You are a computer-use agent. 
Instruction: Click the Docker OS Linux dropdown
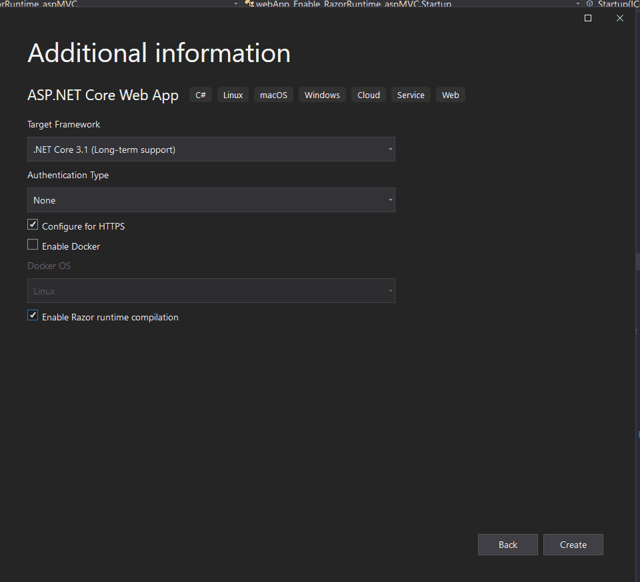211,291
